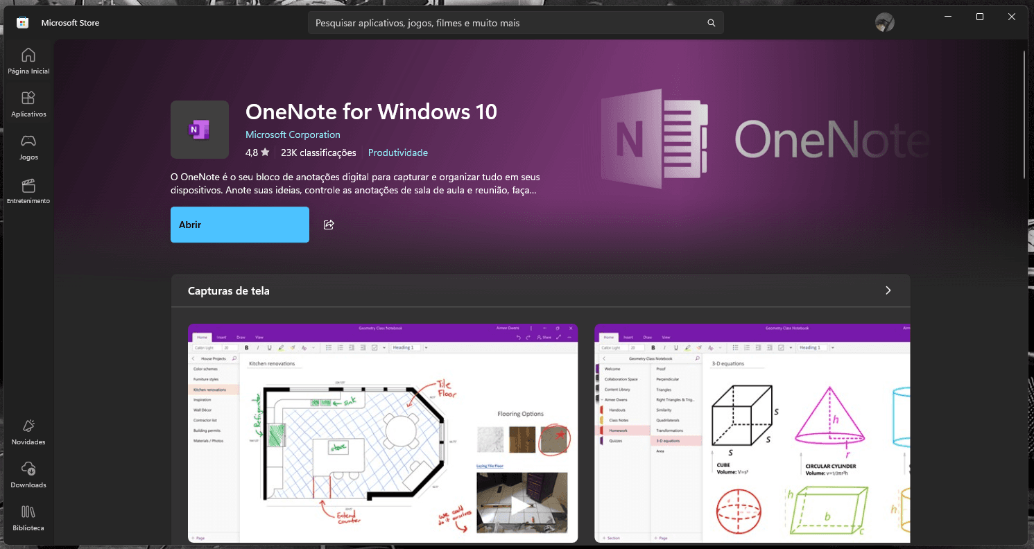Image resolution: width=1034 pixels, height=549 pixels.
Task: Click the share icon beside Abrir
Action: (328, 224)
